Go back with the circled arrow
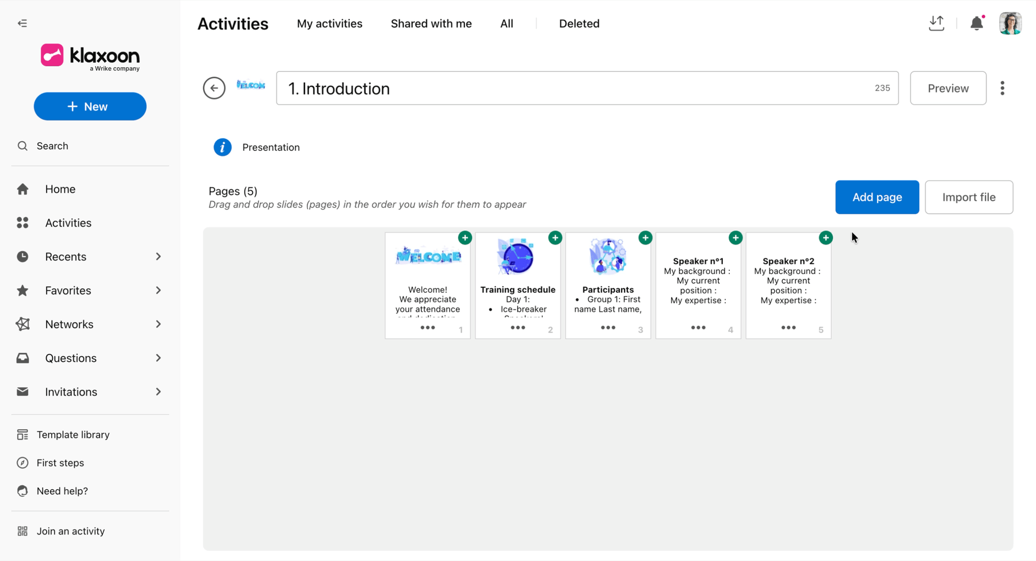 (214, 88)
